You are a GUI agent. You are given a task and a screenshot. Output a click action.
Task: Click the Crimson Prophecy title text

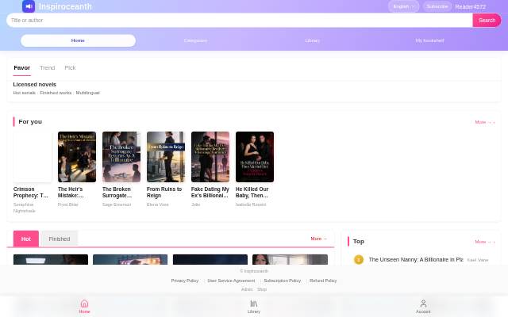click(31, 193)
